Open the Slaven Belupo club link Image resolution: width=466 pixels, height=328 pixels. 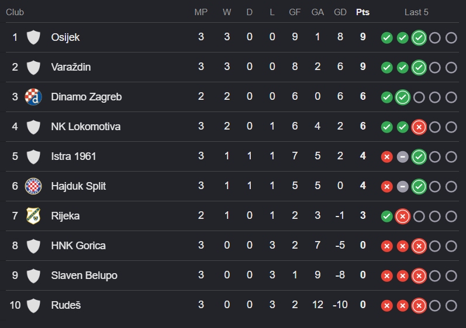(84, 275)
